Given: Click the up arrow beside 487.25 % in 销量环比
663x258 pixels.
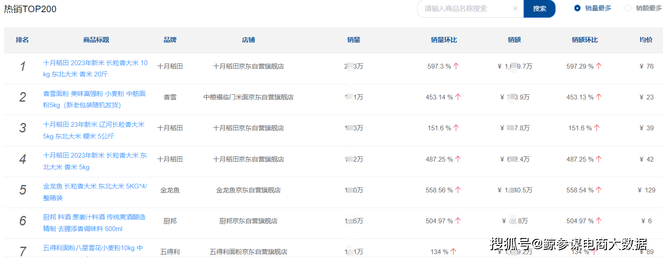Looking at the screenshot, I should coord(458,159).
